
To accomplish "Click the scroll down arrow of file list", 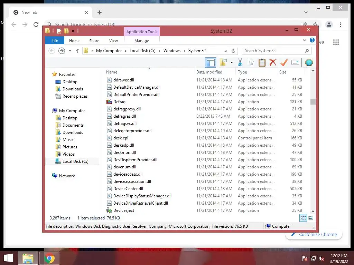I will [313, 211].
